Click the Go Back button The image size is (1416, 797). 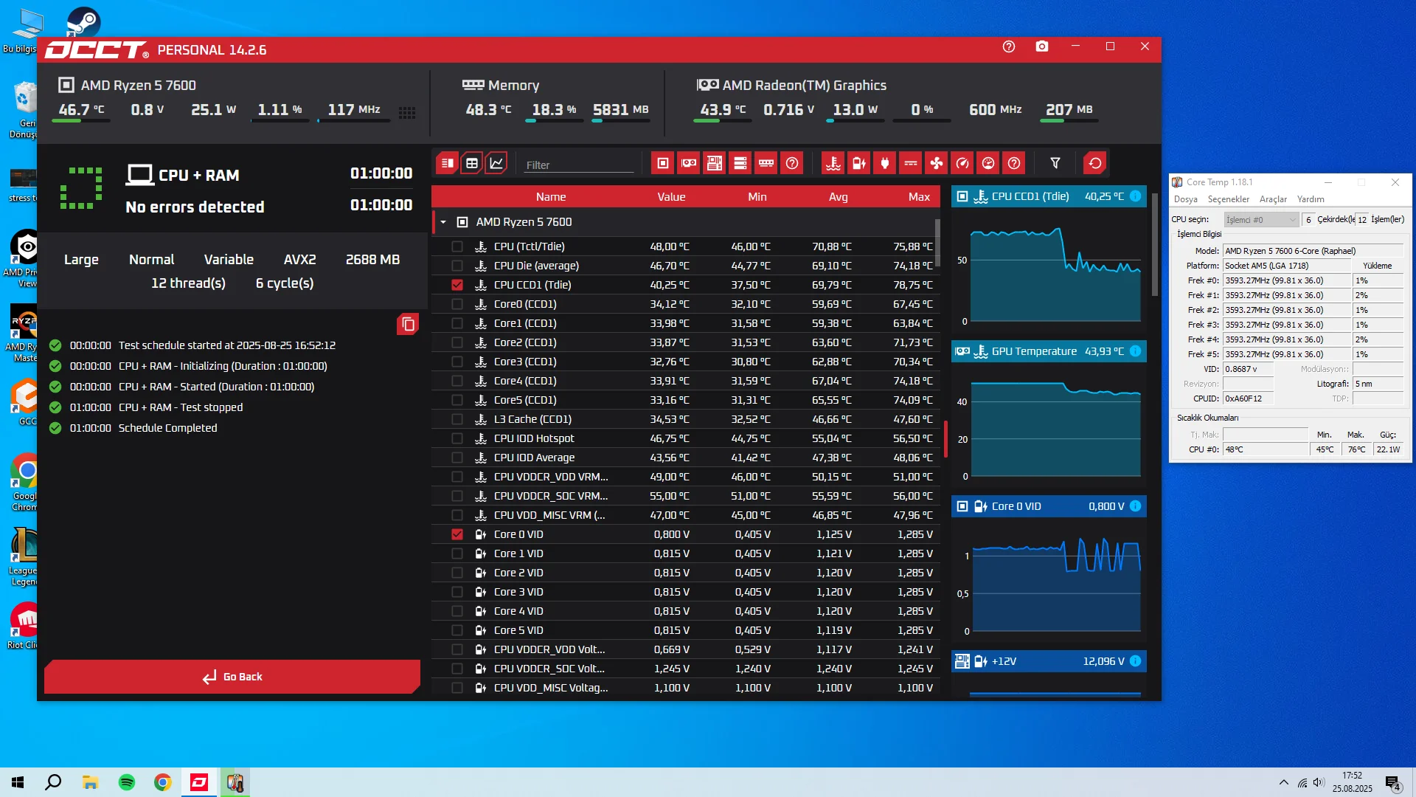(x=232, y=677)
